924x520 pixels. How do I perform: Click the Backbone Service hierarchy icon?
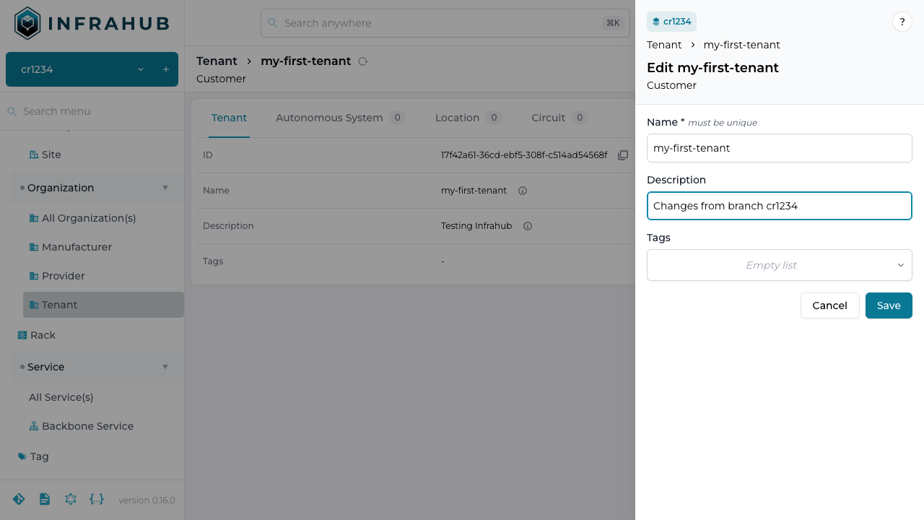point(33,426)
